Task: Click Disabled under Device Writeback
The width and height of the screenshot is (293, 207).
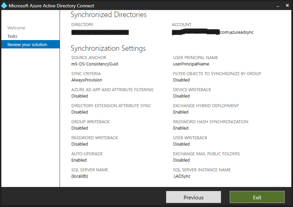Action: pos(181,96)
